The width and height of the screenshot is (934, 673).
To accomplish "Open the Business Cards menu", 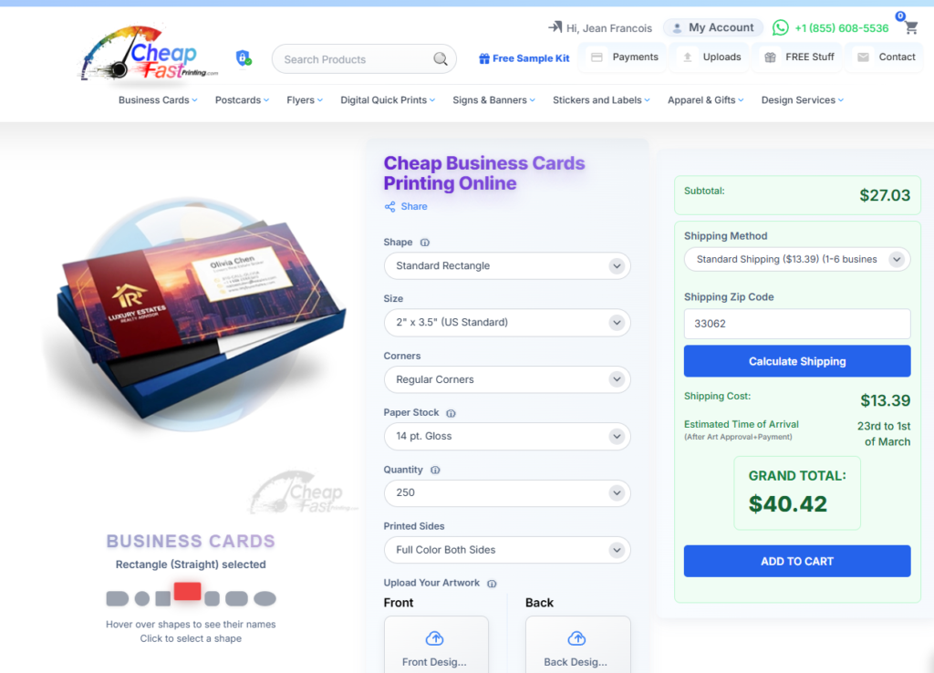I will [158, 100].
